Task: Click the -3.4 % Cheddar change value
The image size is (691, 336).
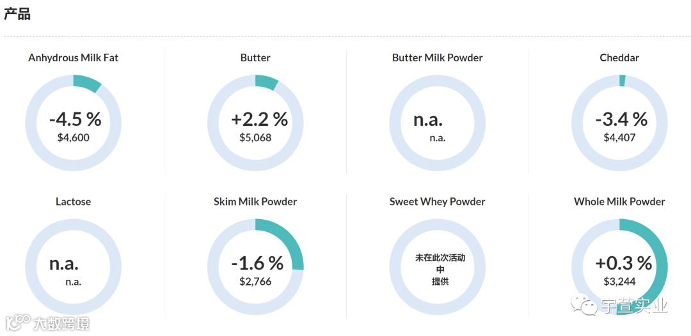Action: (621, 119)
